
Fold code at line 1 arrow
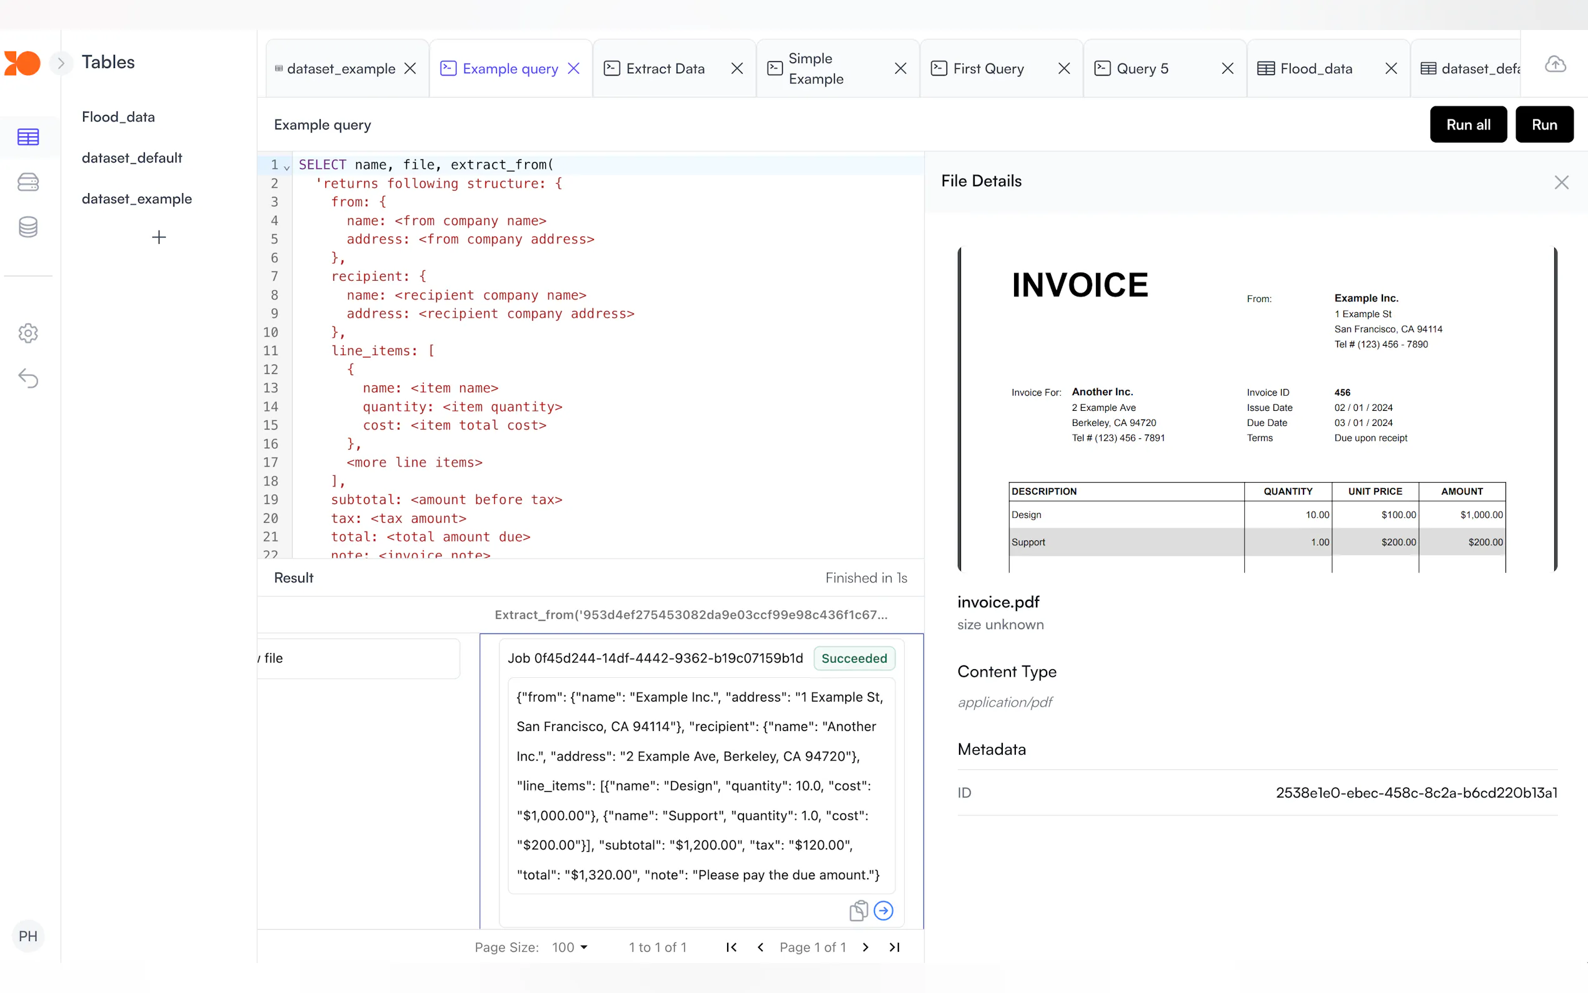pyautogui.click(x=287, y=167)
